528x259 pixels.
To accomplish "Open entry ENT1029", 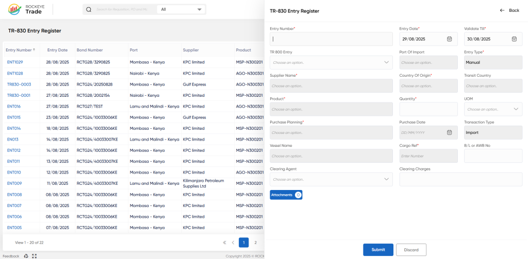I will coord(15,62).
